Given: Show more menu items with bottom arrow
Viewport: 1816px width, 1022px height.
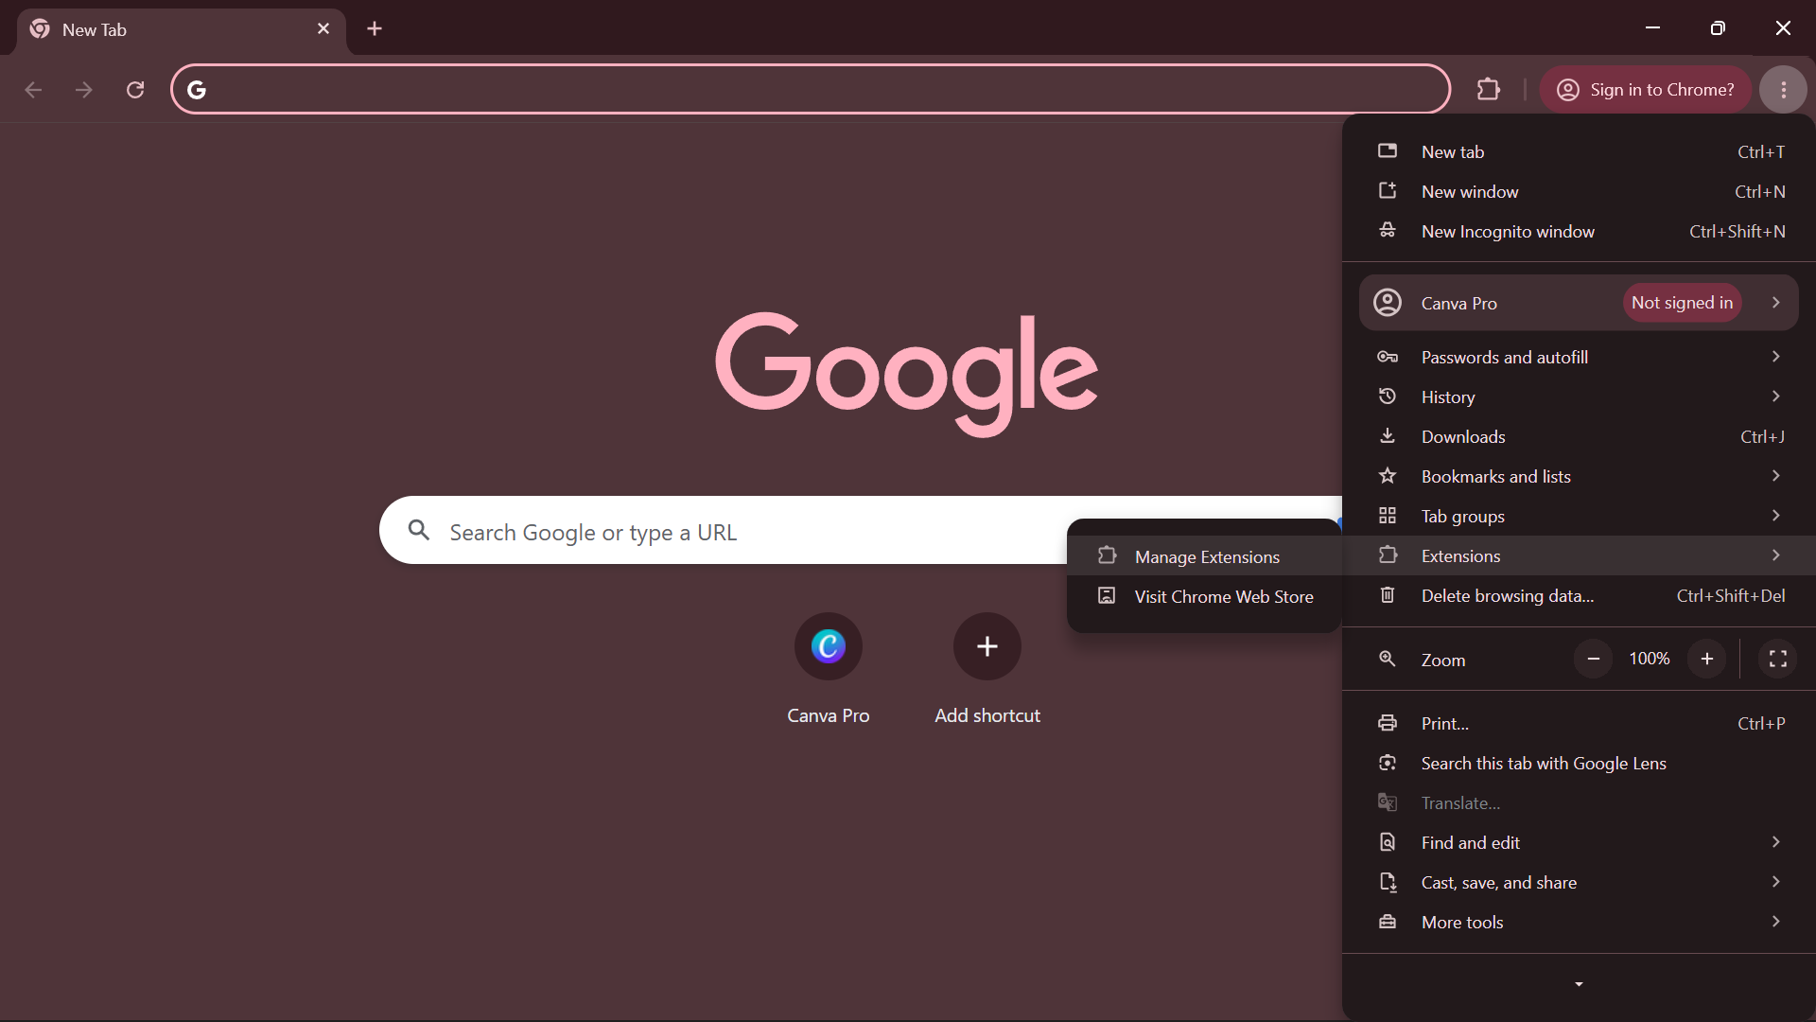Looking at the screenshot, I should (x=1579, y=984).
